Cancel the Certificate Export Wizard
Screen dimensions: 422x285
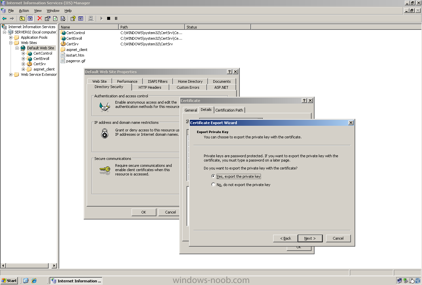click(x=338, y=238)
